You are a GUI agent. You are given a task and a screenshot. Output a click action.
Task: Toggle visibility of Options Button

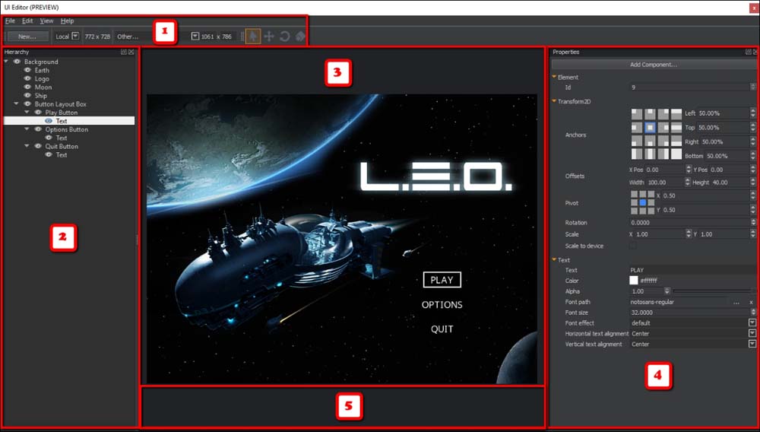pos(38,129)
